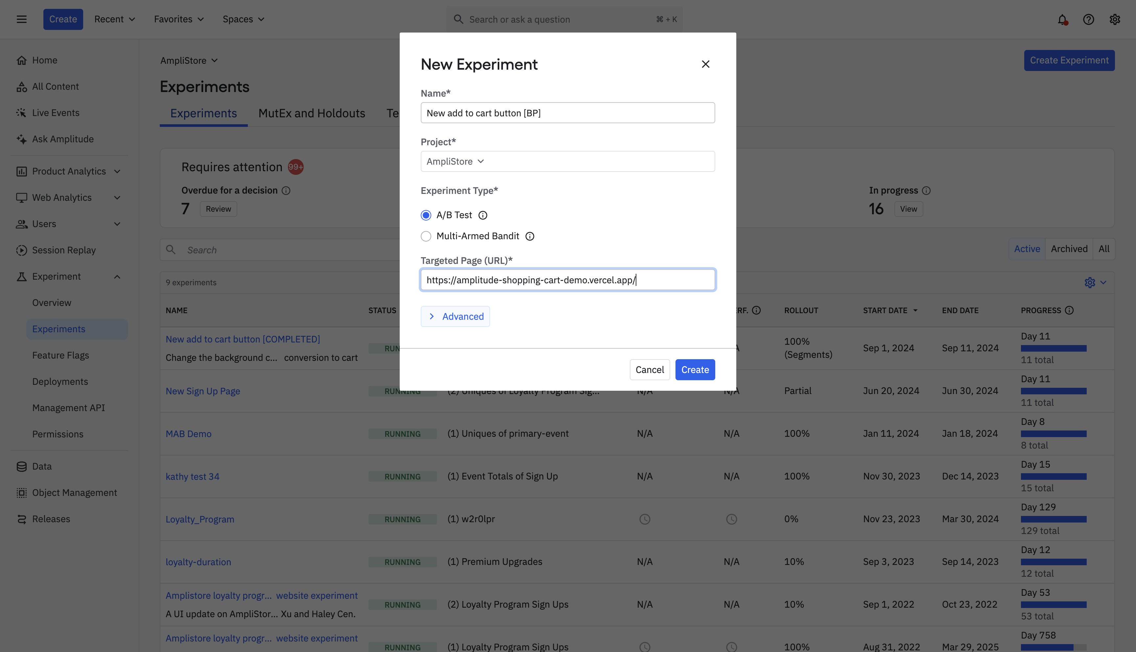
Task: Click the experiment Name input field
Action: coord(567,113)
